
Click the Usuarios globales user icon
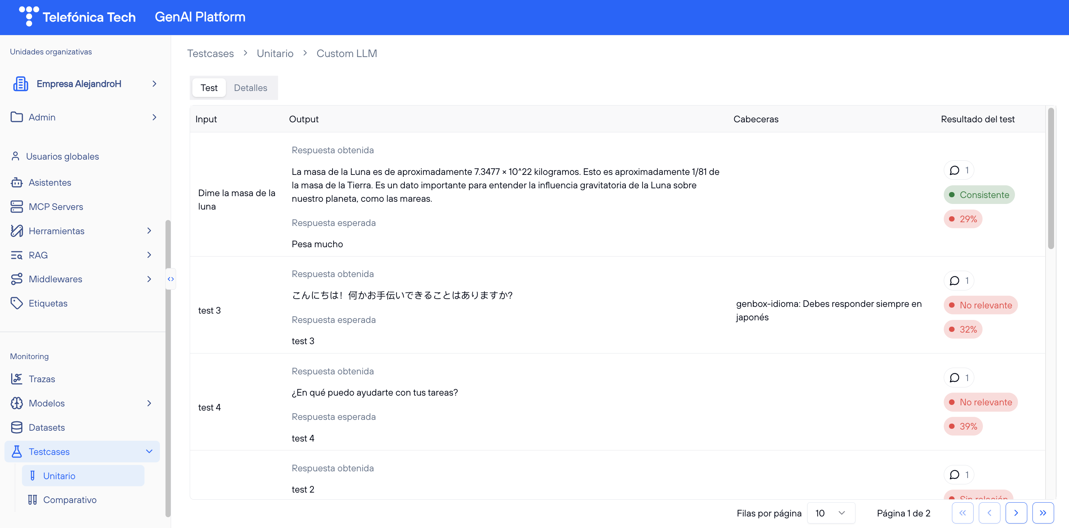pyautogui.click(x=15, y=157)
